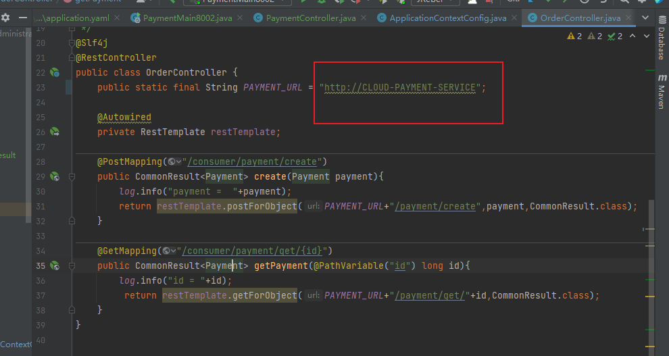Image resolution: width=669 pixels, height=356 pixels.
Task: Close the ApplicationContextConfig.java tab
Action: click(514, 18)
